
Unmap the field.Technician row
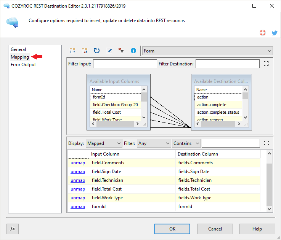pyautogui.click(x=78, y=180)
